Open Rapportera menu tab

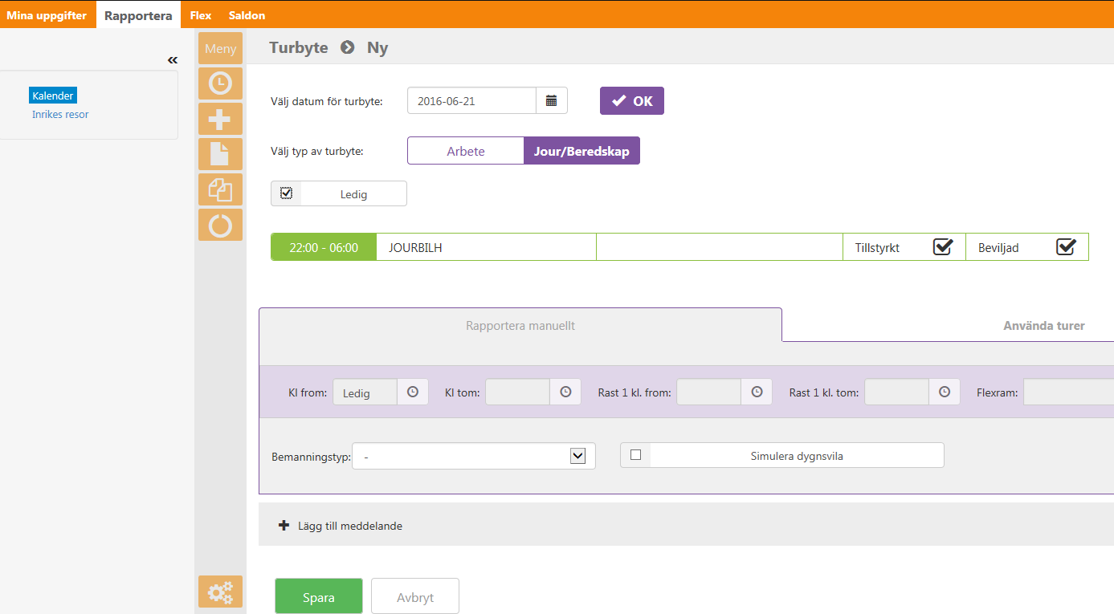138,15
